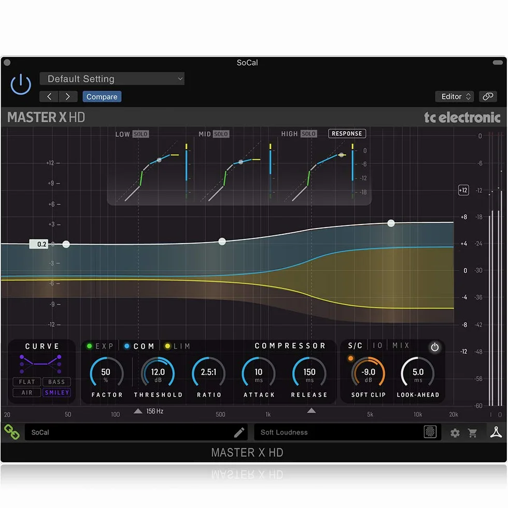Select the AIR curve option
The height and width of the screenshot is (508, 508).
(27, 392)
